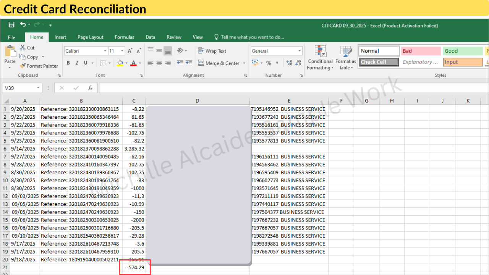This screenshot has width=489, height=275.
Task: Decrease decimal places
Action: point(298,63)
